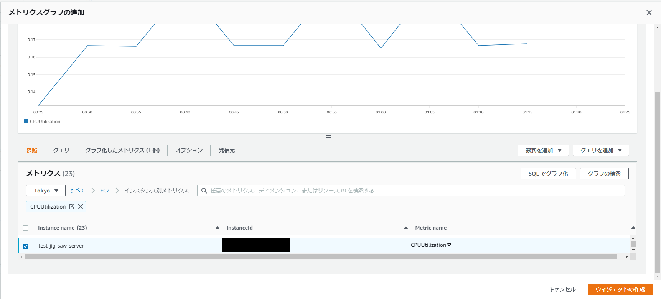This screenshot has height=299, width=661.
Task: Switch to the クエリ tab
Action: (x=61, y=150)
